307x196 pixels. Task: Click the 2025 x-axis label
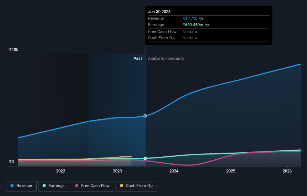231,171
